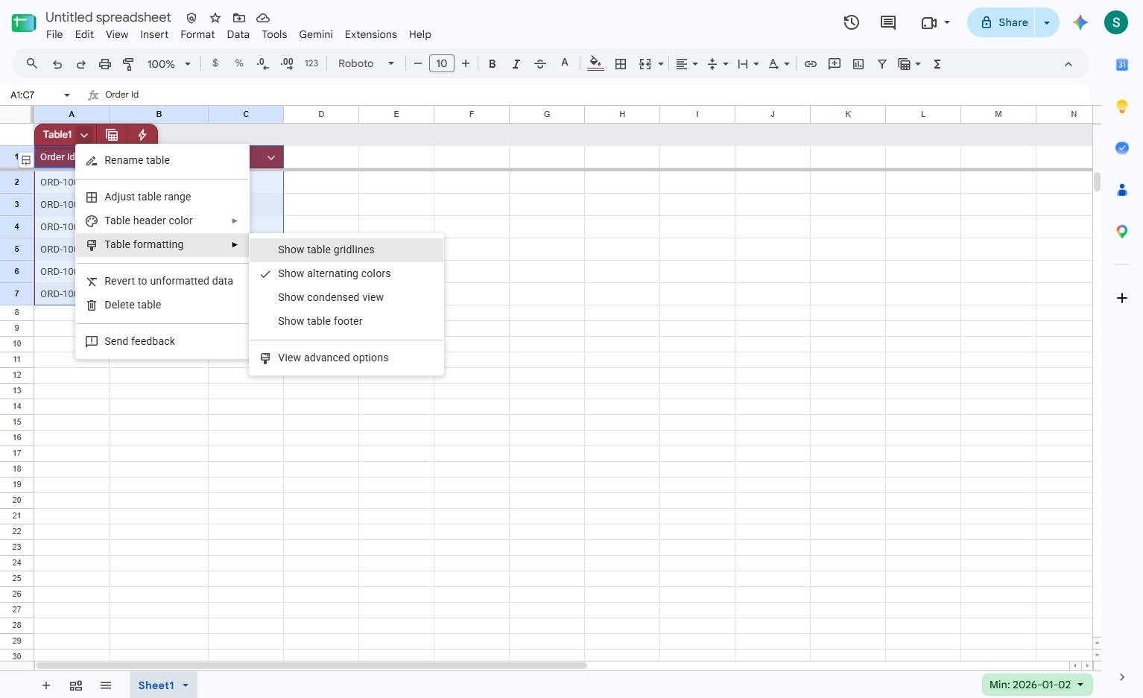Toggle Show table gridlines
Screen dimensions: 1143x698
pyautogui.click(x=346, y=250)
